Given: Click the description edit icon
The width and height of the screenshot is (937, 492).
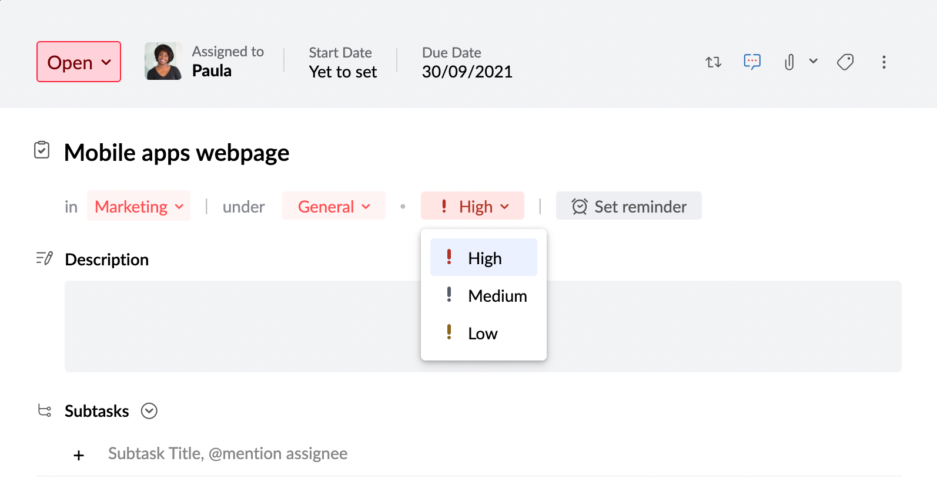Looking at the screenshot, I should [45, 258].
